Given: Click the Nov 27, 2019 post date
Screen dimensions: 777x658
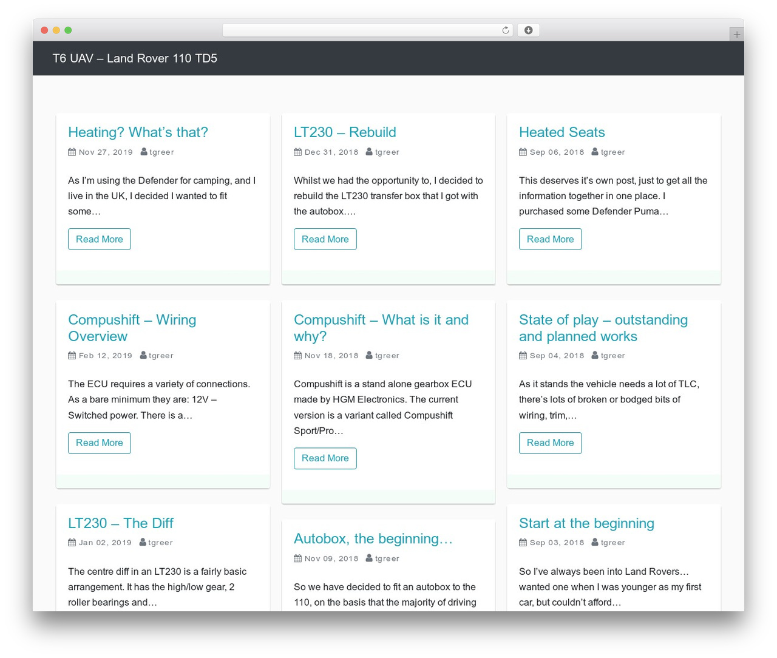Looking at the screenshot, I should click(106, 152).
